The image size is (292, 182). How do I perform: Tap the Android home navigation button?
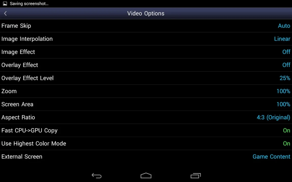146,175
